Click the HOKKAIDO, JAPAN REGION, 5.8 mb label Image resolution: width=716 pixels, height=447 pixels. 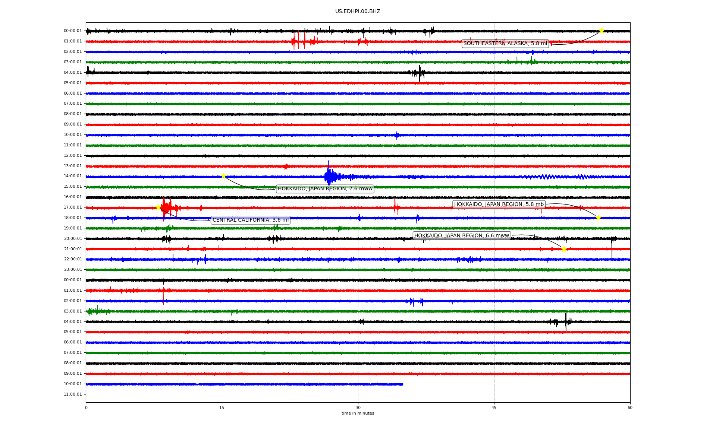pos(499,205)
